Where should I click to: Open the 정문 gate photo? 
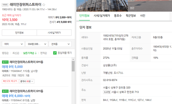click(x=150, y=6)
